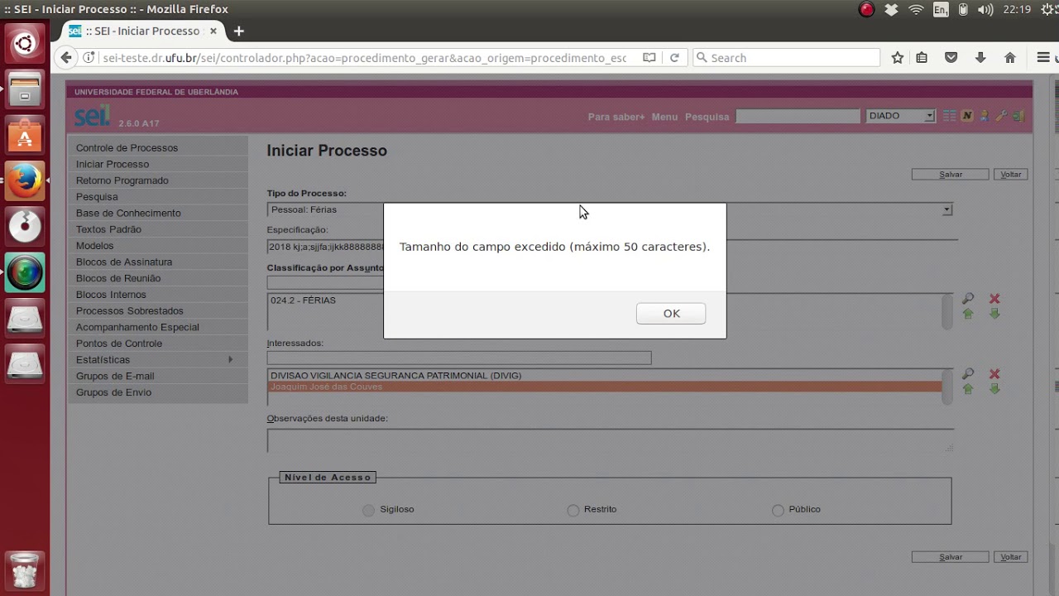Click the Observações desta unidade text area
The height and width of the screenshot is (596, 1059).
click(611, 440)
